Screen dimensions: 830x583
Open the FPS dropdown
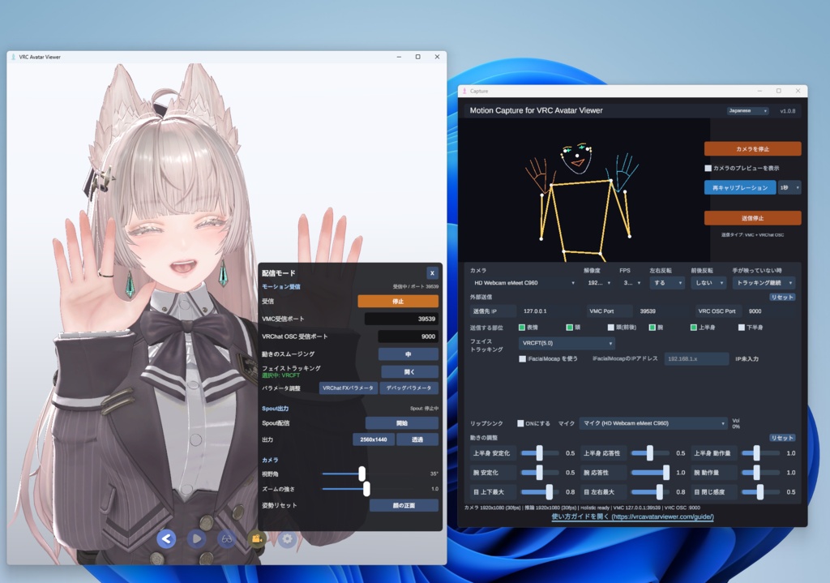click(631, 283)
